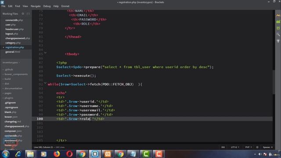Click the red flag tray icon
The image size is (281, 158).
pos(265,154)
